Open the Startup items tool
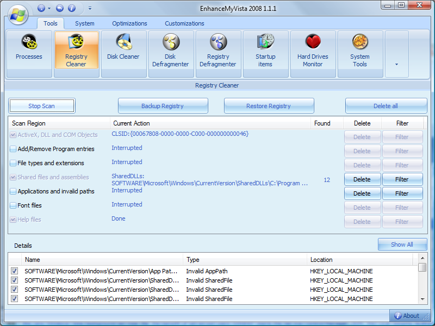Screen dimensions: 435x326 265,54
